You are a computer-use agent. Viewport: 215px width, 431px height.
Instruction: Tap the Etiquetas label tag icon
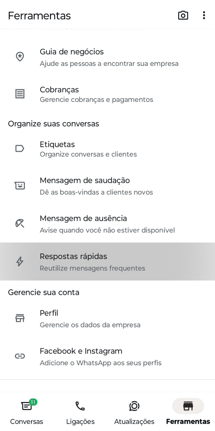(20, 148)
